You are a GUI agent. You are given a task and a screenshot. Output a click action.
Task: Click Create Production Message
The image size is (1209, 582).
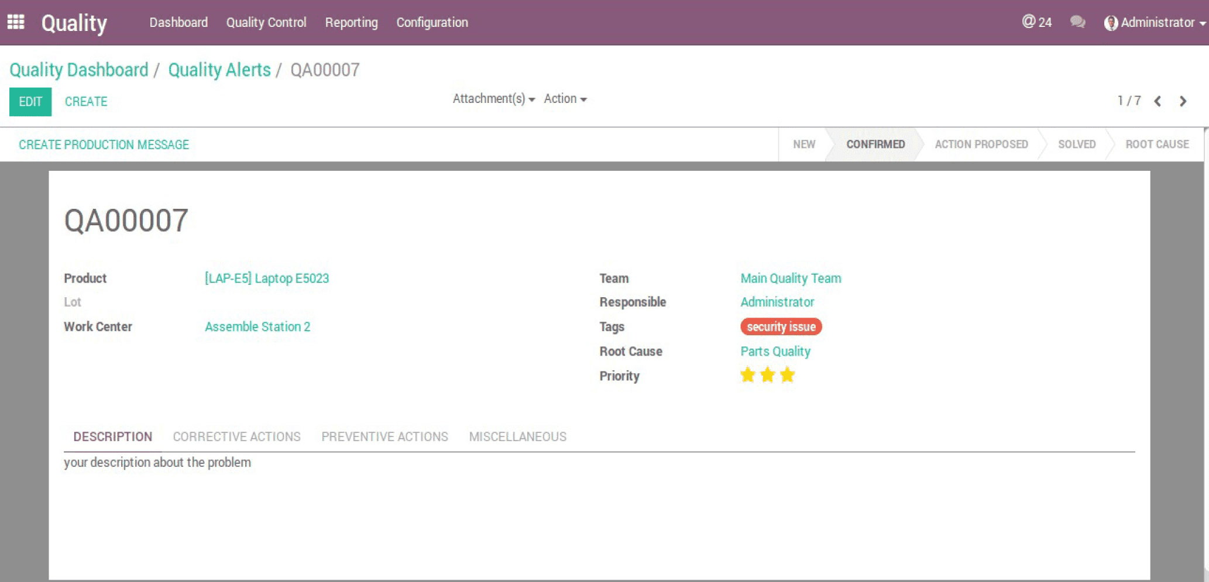(x=104, y=144)
